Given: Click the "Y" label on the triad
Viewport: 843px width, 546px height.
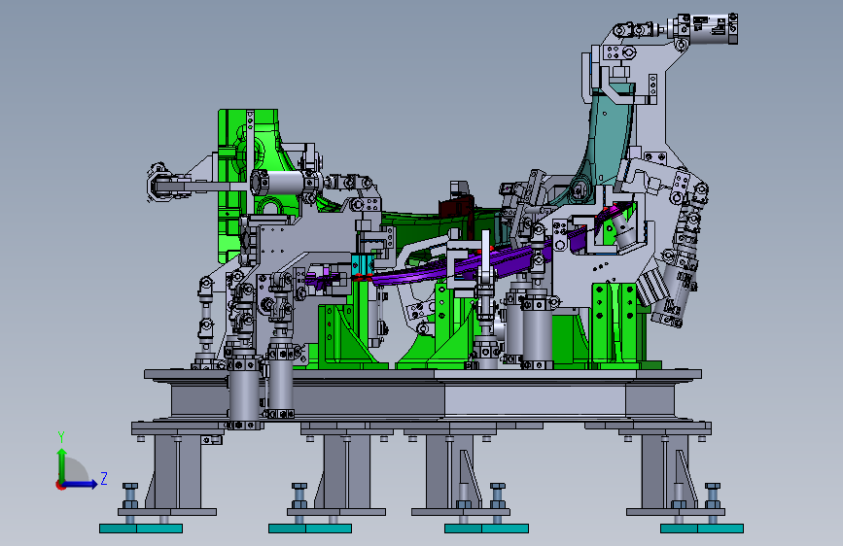Looking at the screenshot, I should pyautogui.click(x=61, y=437).
